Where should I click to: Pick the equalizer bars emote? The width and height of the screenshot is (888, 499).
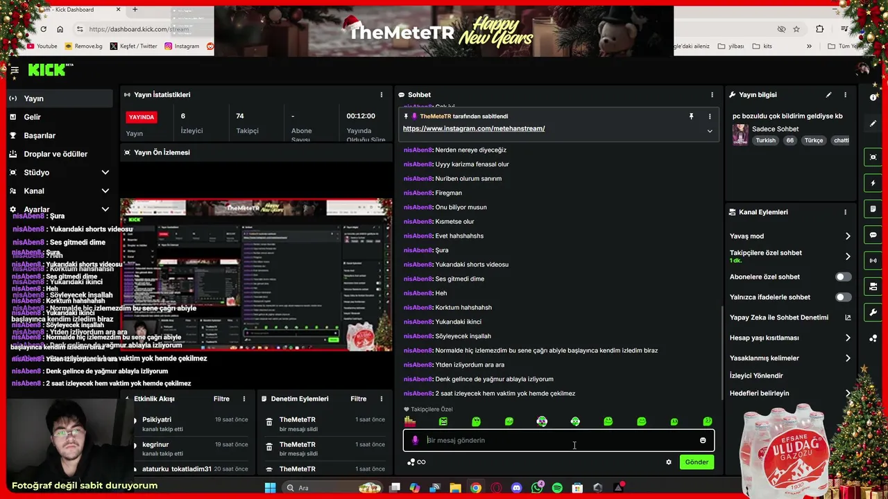pyautogui.click(x=410, y=421)
